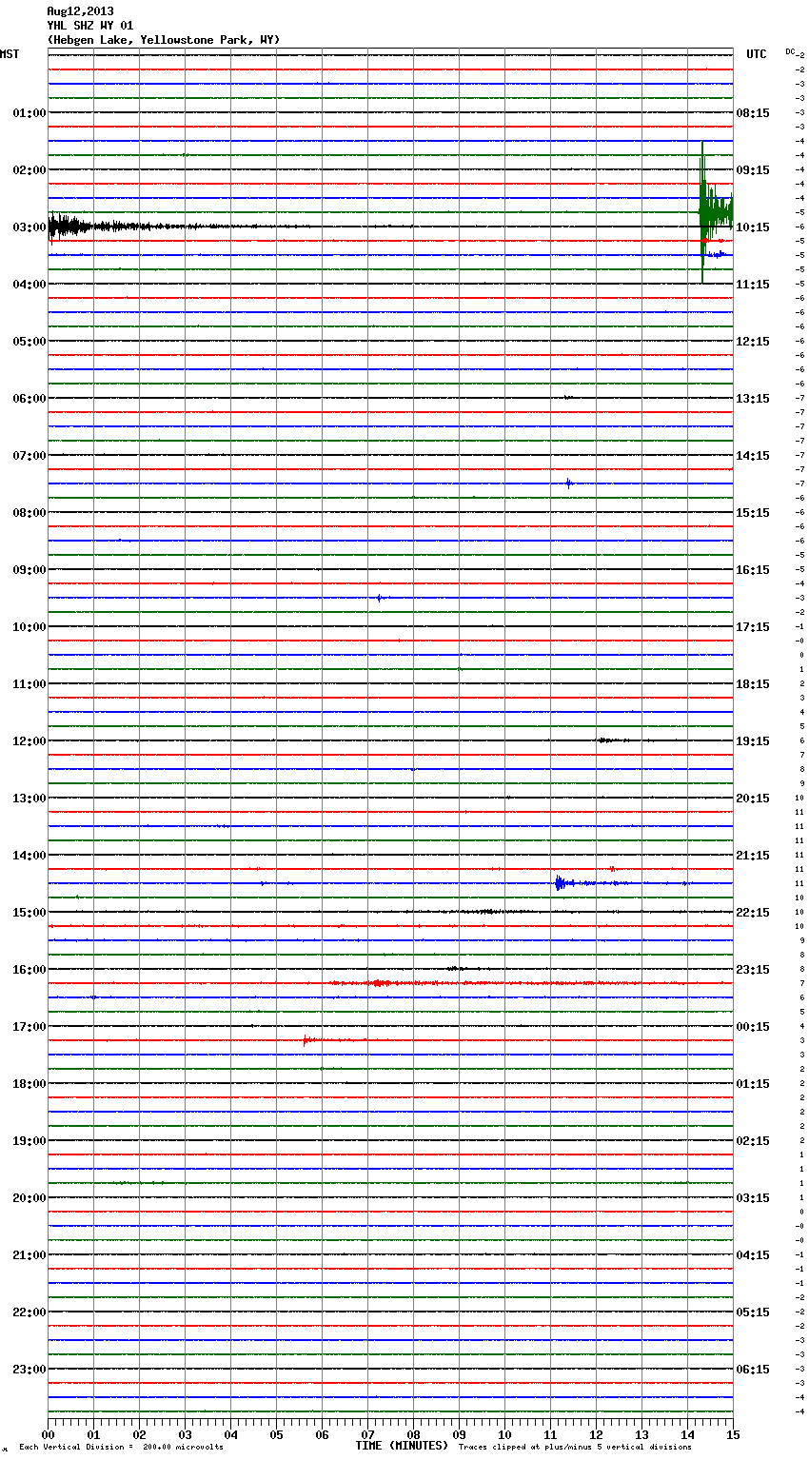Click the 11:15 UTC time label
This screenshot has height=1460, width=809.
pos(753,285)
